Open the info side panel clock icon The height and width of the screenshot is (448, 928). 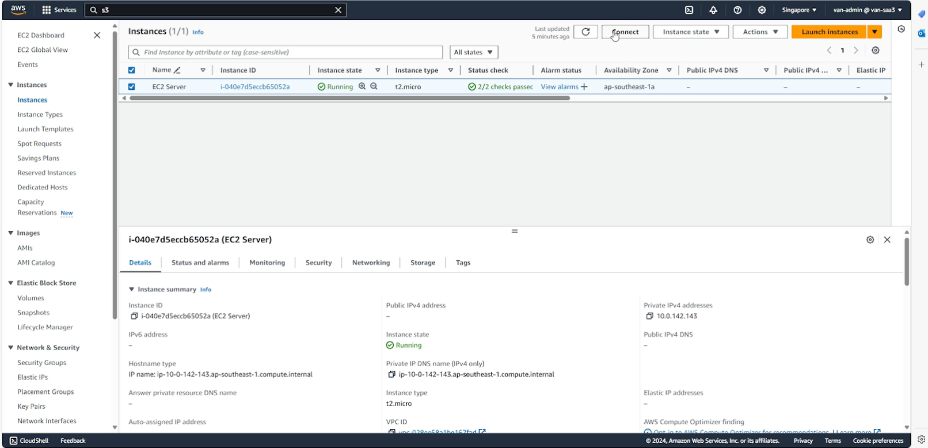pos(902,29)
